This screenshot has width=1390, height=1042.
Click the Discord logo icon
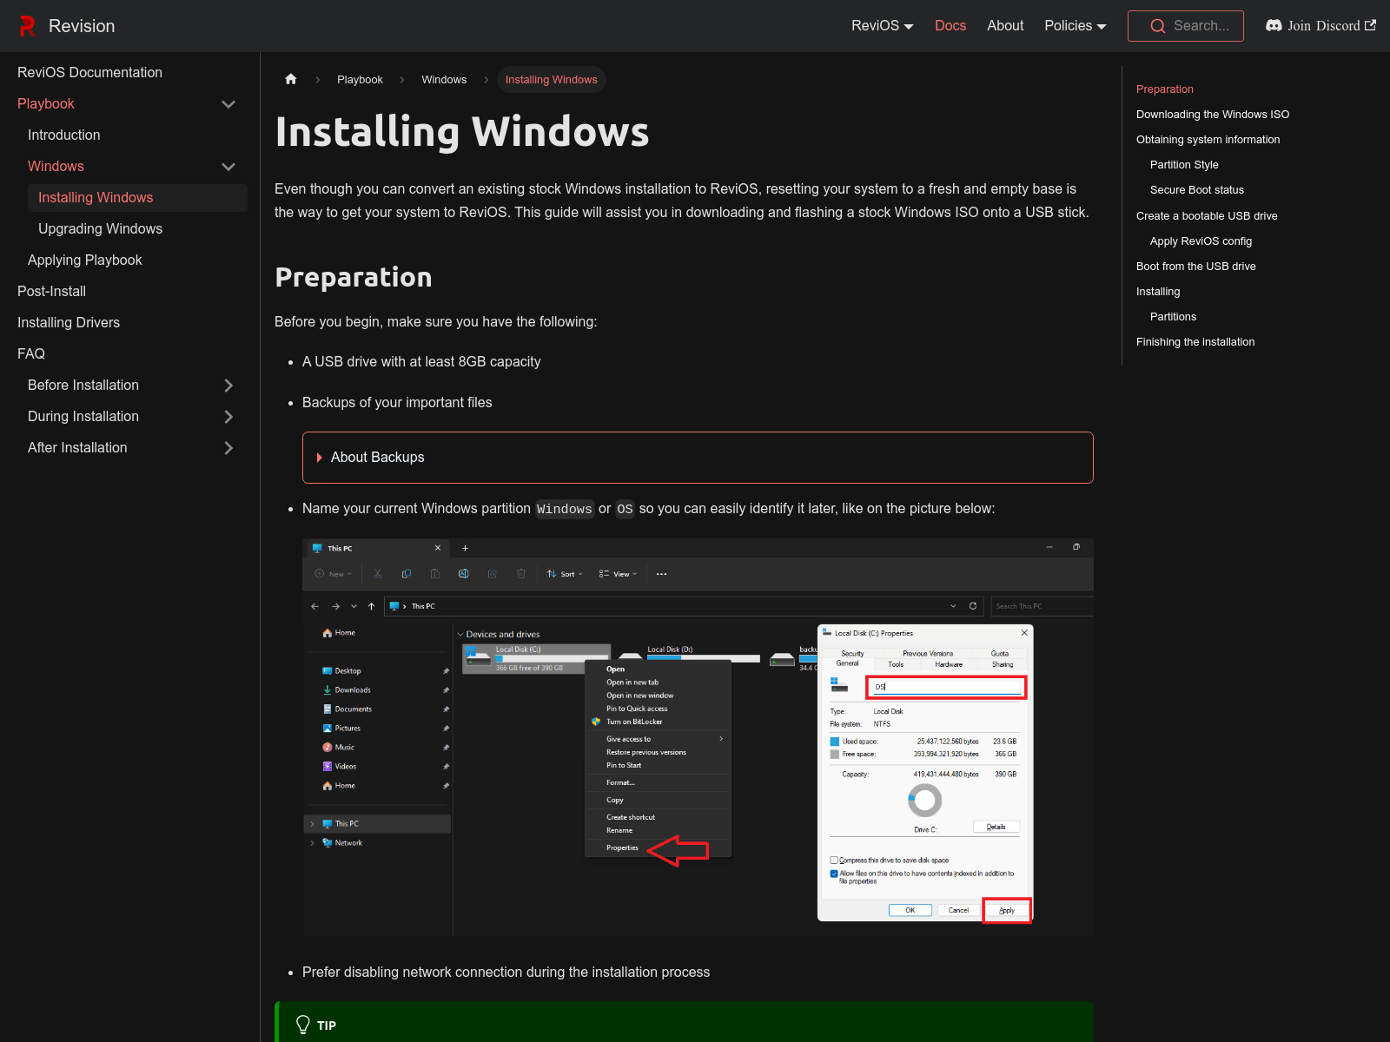pos(1274,25)
